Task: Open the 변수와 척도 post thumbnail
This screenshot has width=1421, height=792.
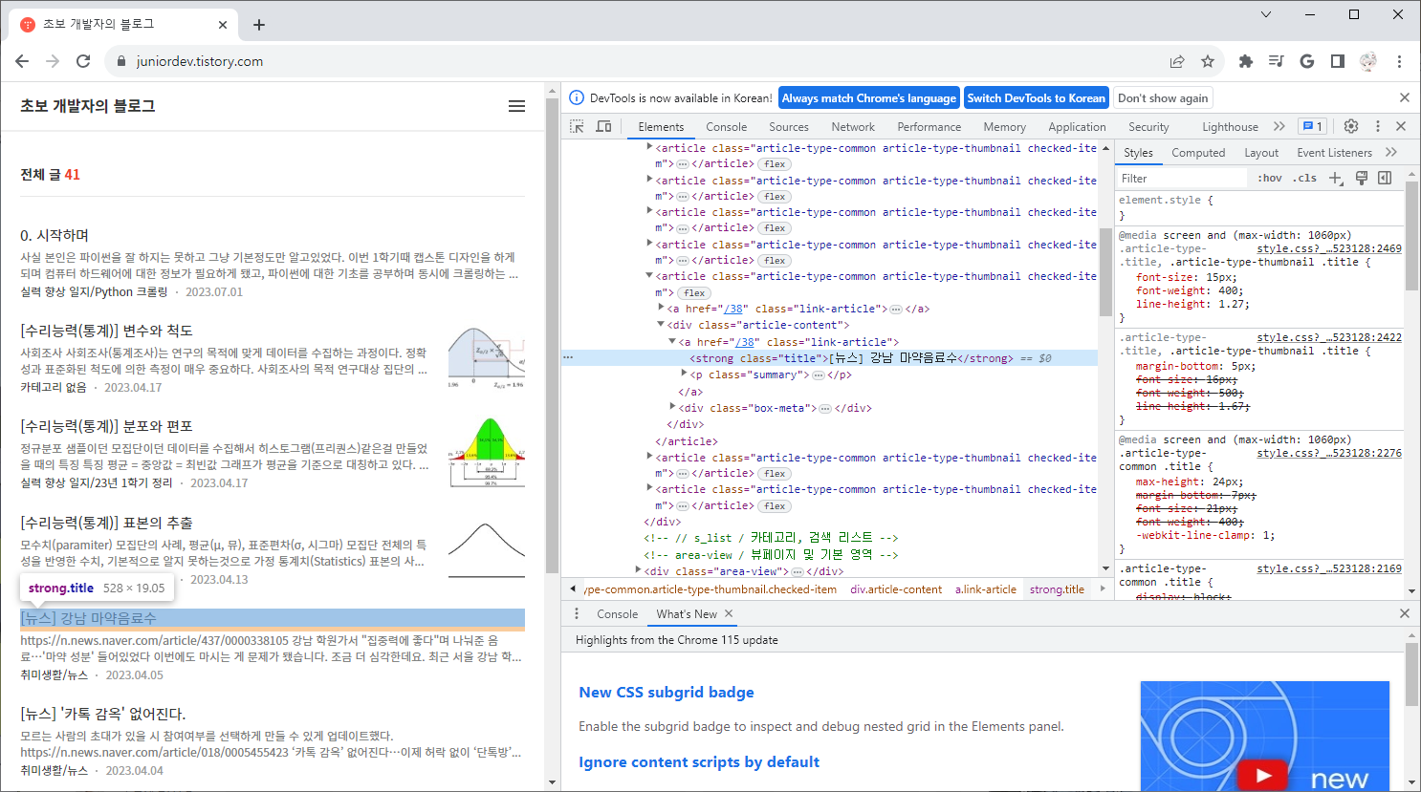Action: tap(486, 358)
